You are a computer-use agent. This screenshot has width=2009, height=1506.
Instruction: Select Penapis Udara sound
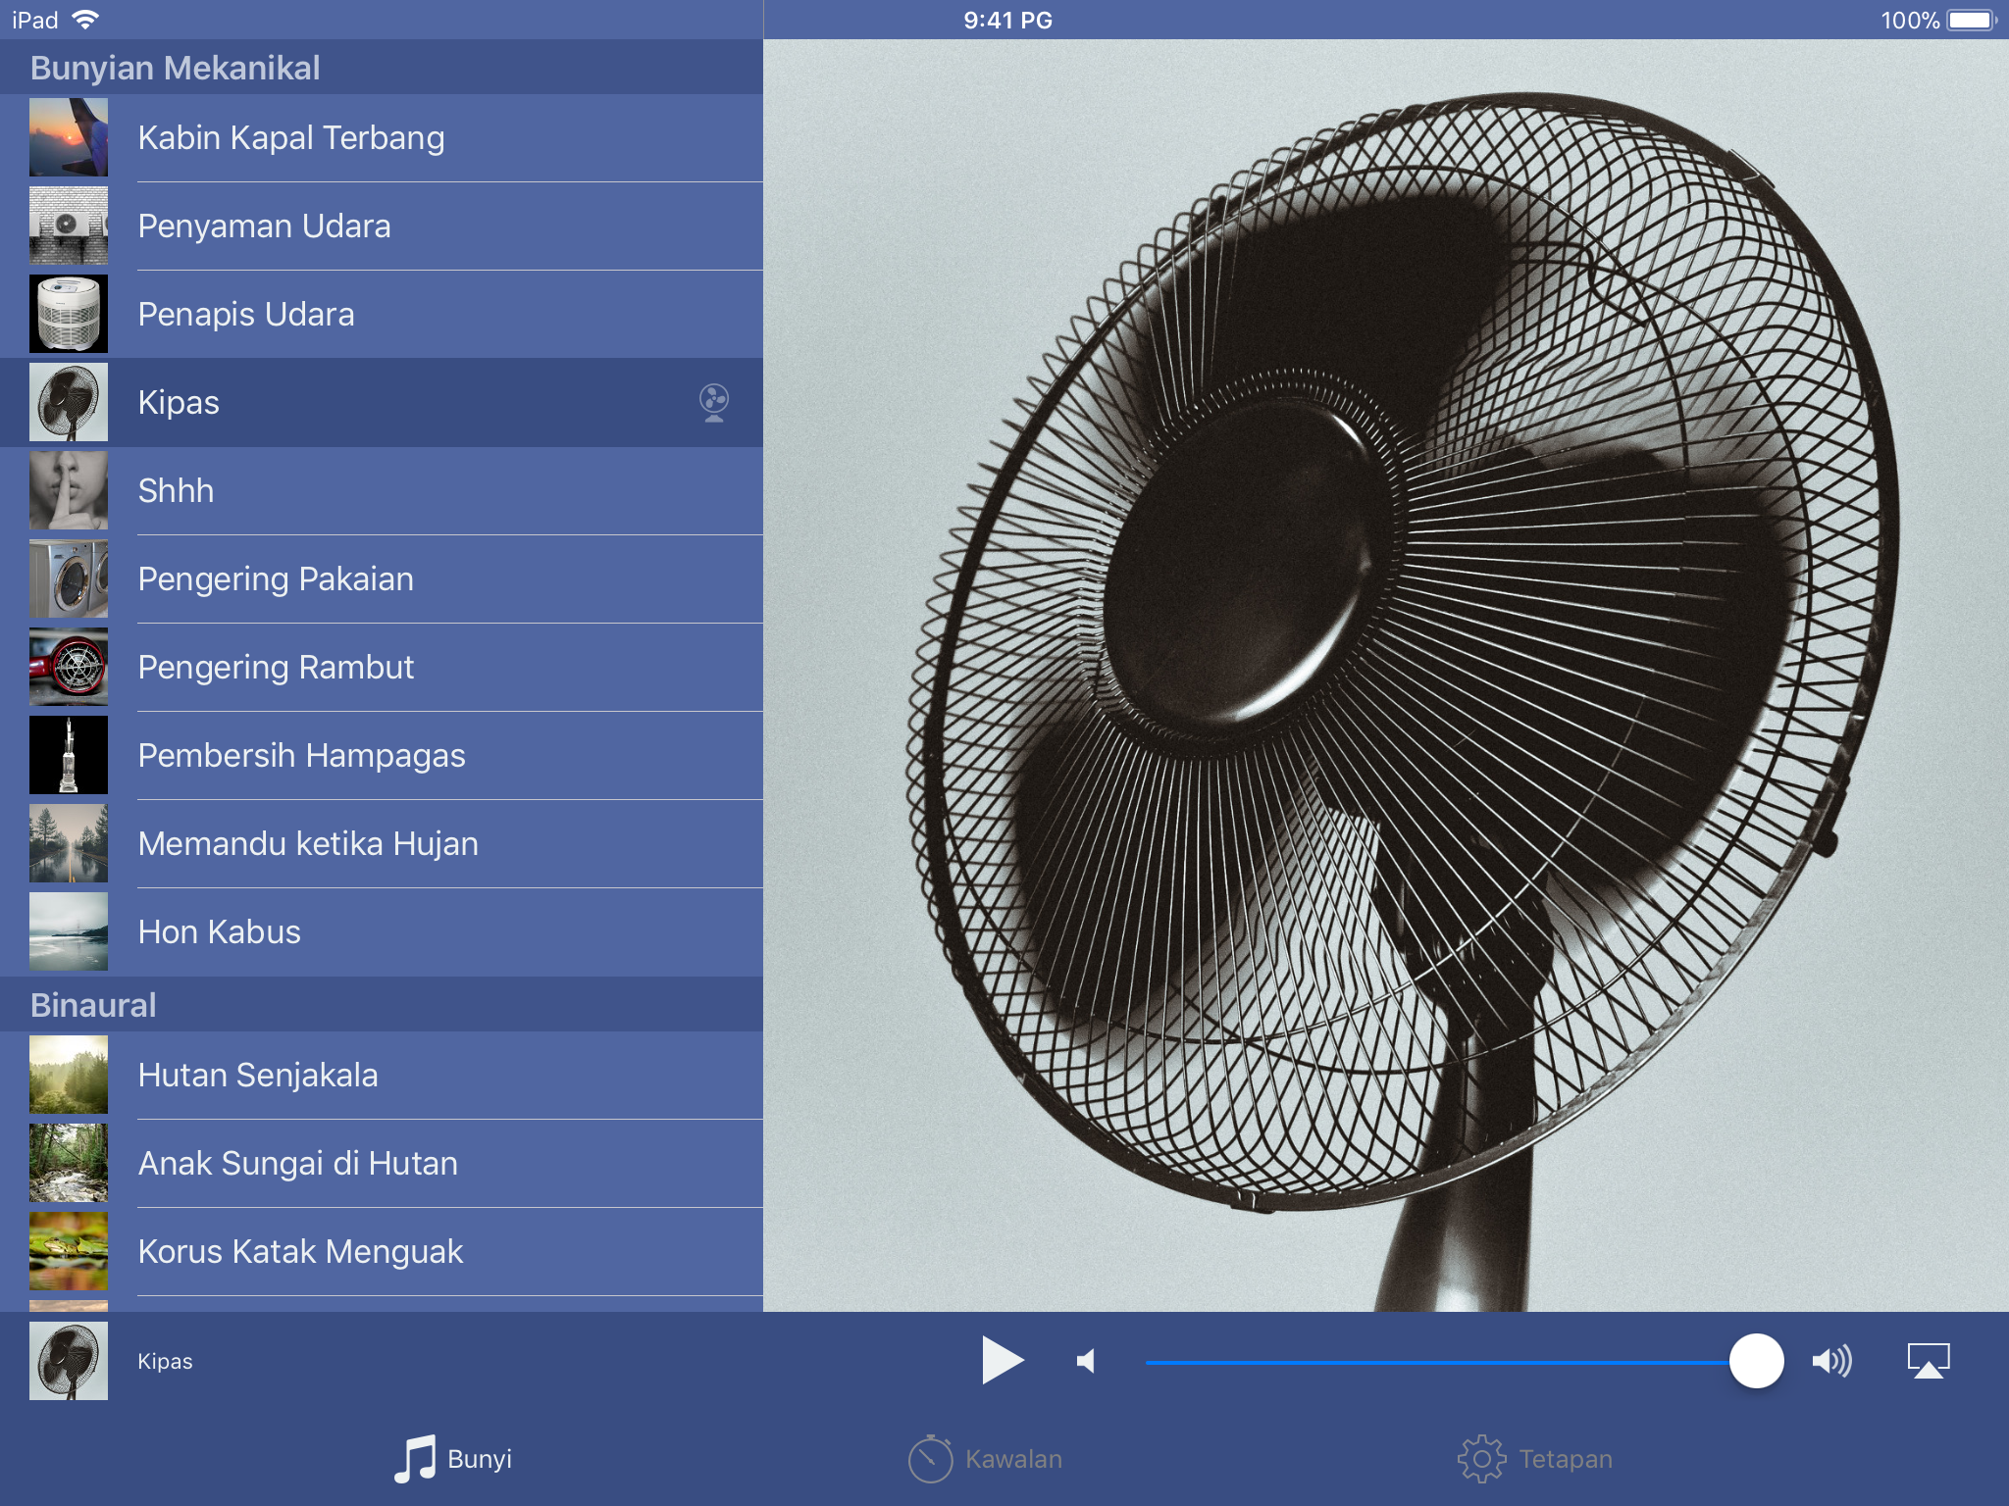(x=382, y=315)
